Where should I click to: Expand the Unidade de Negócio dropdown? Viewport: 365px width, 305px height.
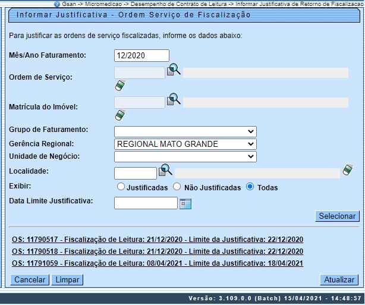185,156
